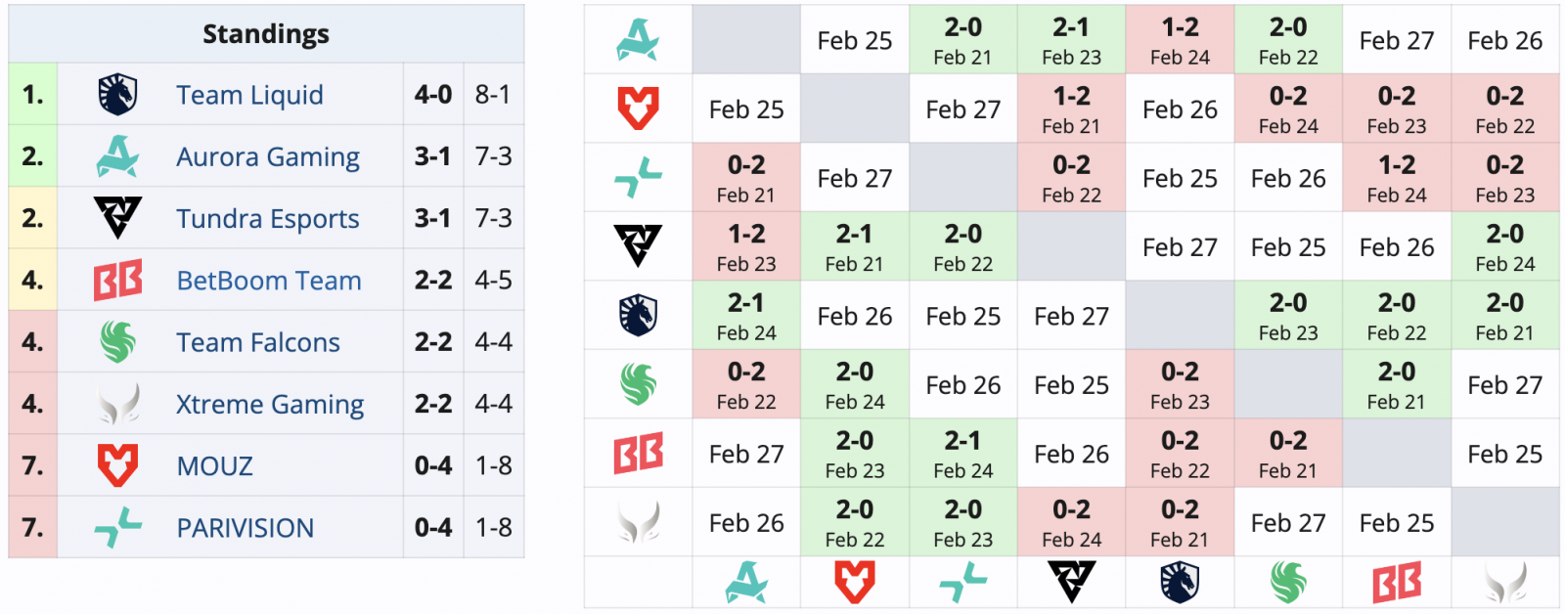Open the Aurora Gaming name link
The height and width of the screenshot is (614, 1565).
[268, 156]
